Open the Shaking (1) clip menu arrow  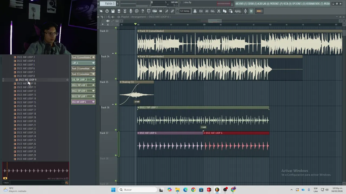click(121, 82)
